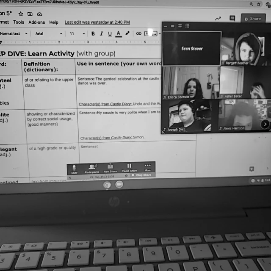Viewport: 271px width, 271px height.
Task: Star this Google Docs document
Action: tap(21, 14)
